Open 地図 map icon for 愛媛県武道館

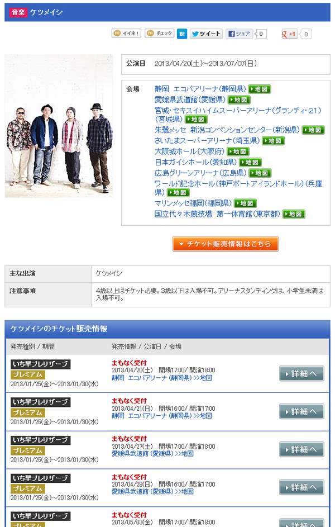click(240, 100)
